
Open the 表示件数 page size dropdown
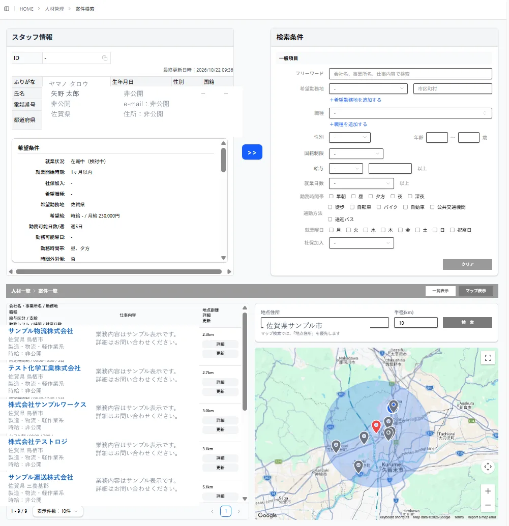[58, 511]
